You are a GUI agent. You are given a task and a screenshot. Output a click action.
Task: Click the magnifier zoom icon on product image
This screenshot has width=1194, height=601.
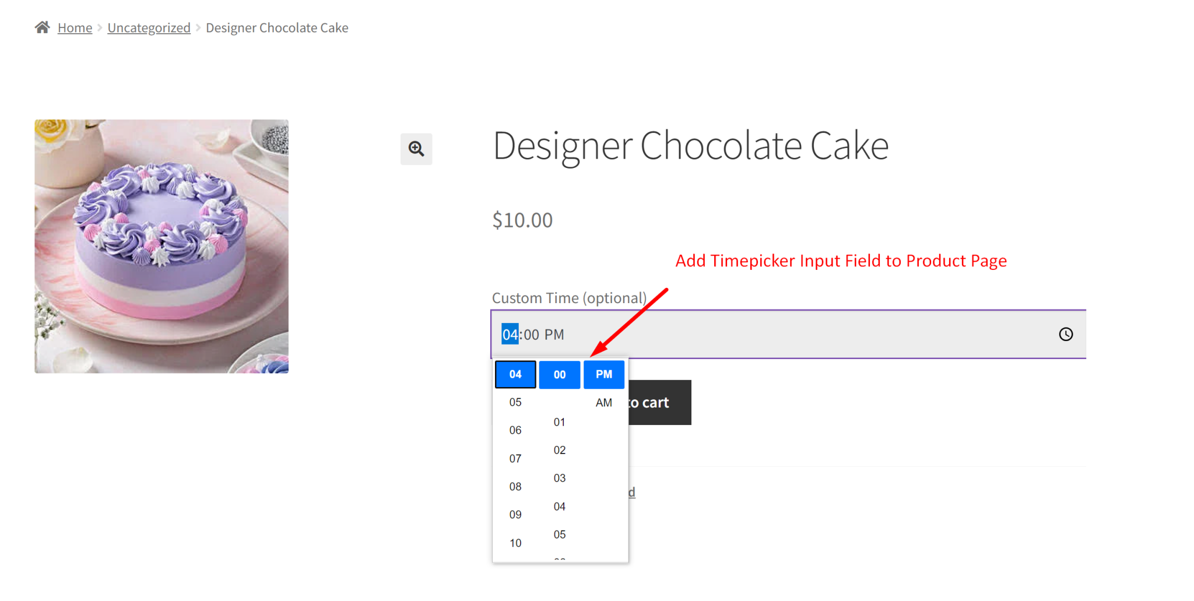pos(416,149)
